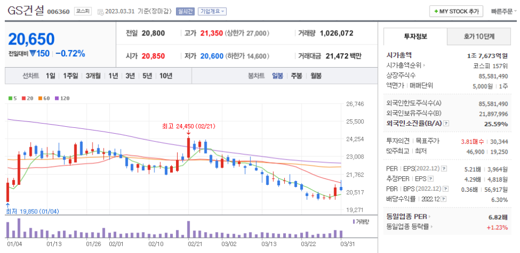
Task: Click the 코스피 market label
Action: tap(82, 11)
